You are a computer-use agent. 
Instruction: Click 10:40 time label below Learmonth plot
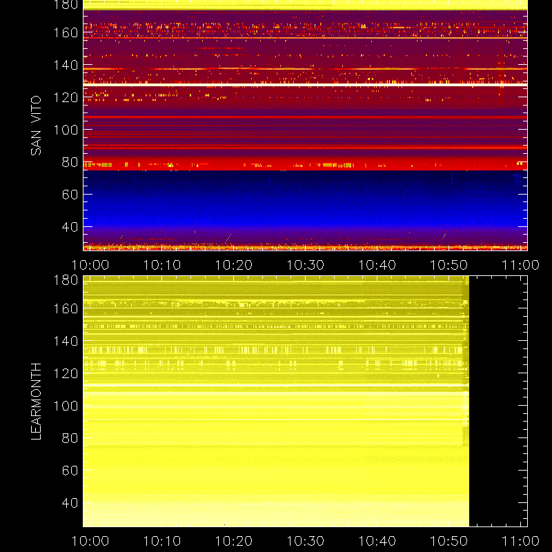[377, 541]
